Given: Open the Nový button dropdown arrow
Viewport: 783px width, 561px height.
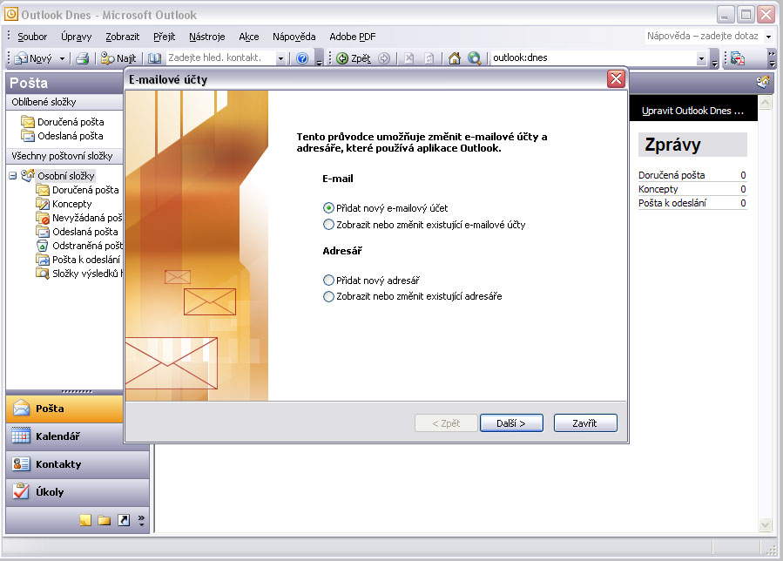Looking at the screenshot, I should [62, 58].
